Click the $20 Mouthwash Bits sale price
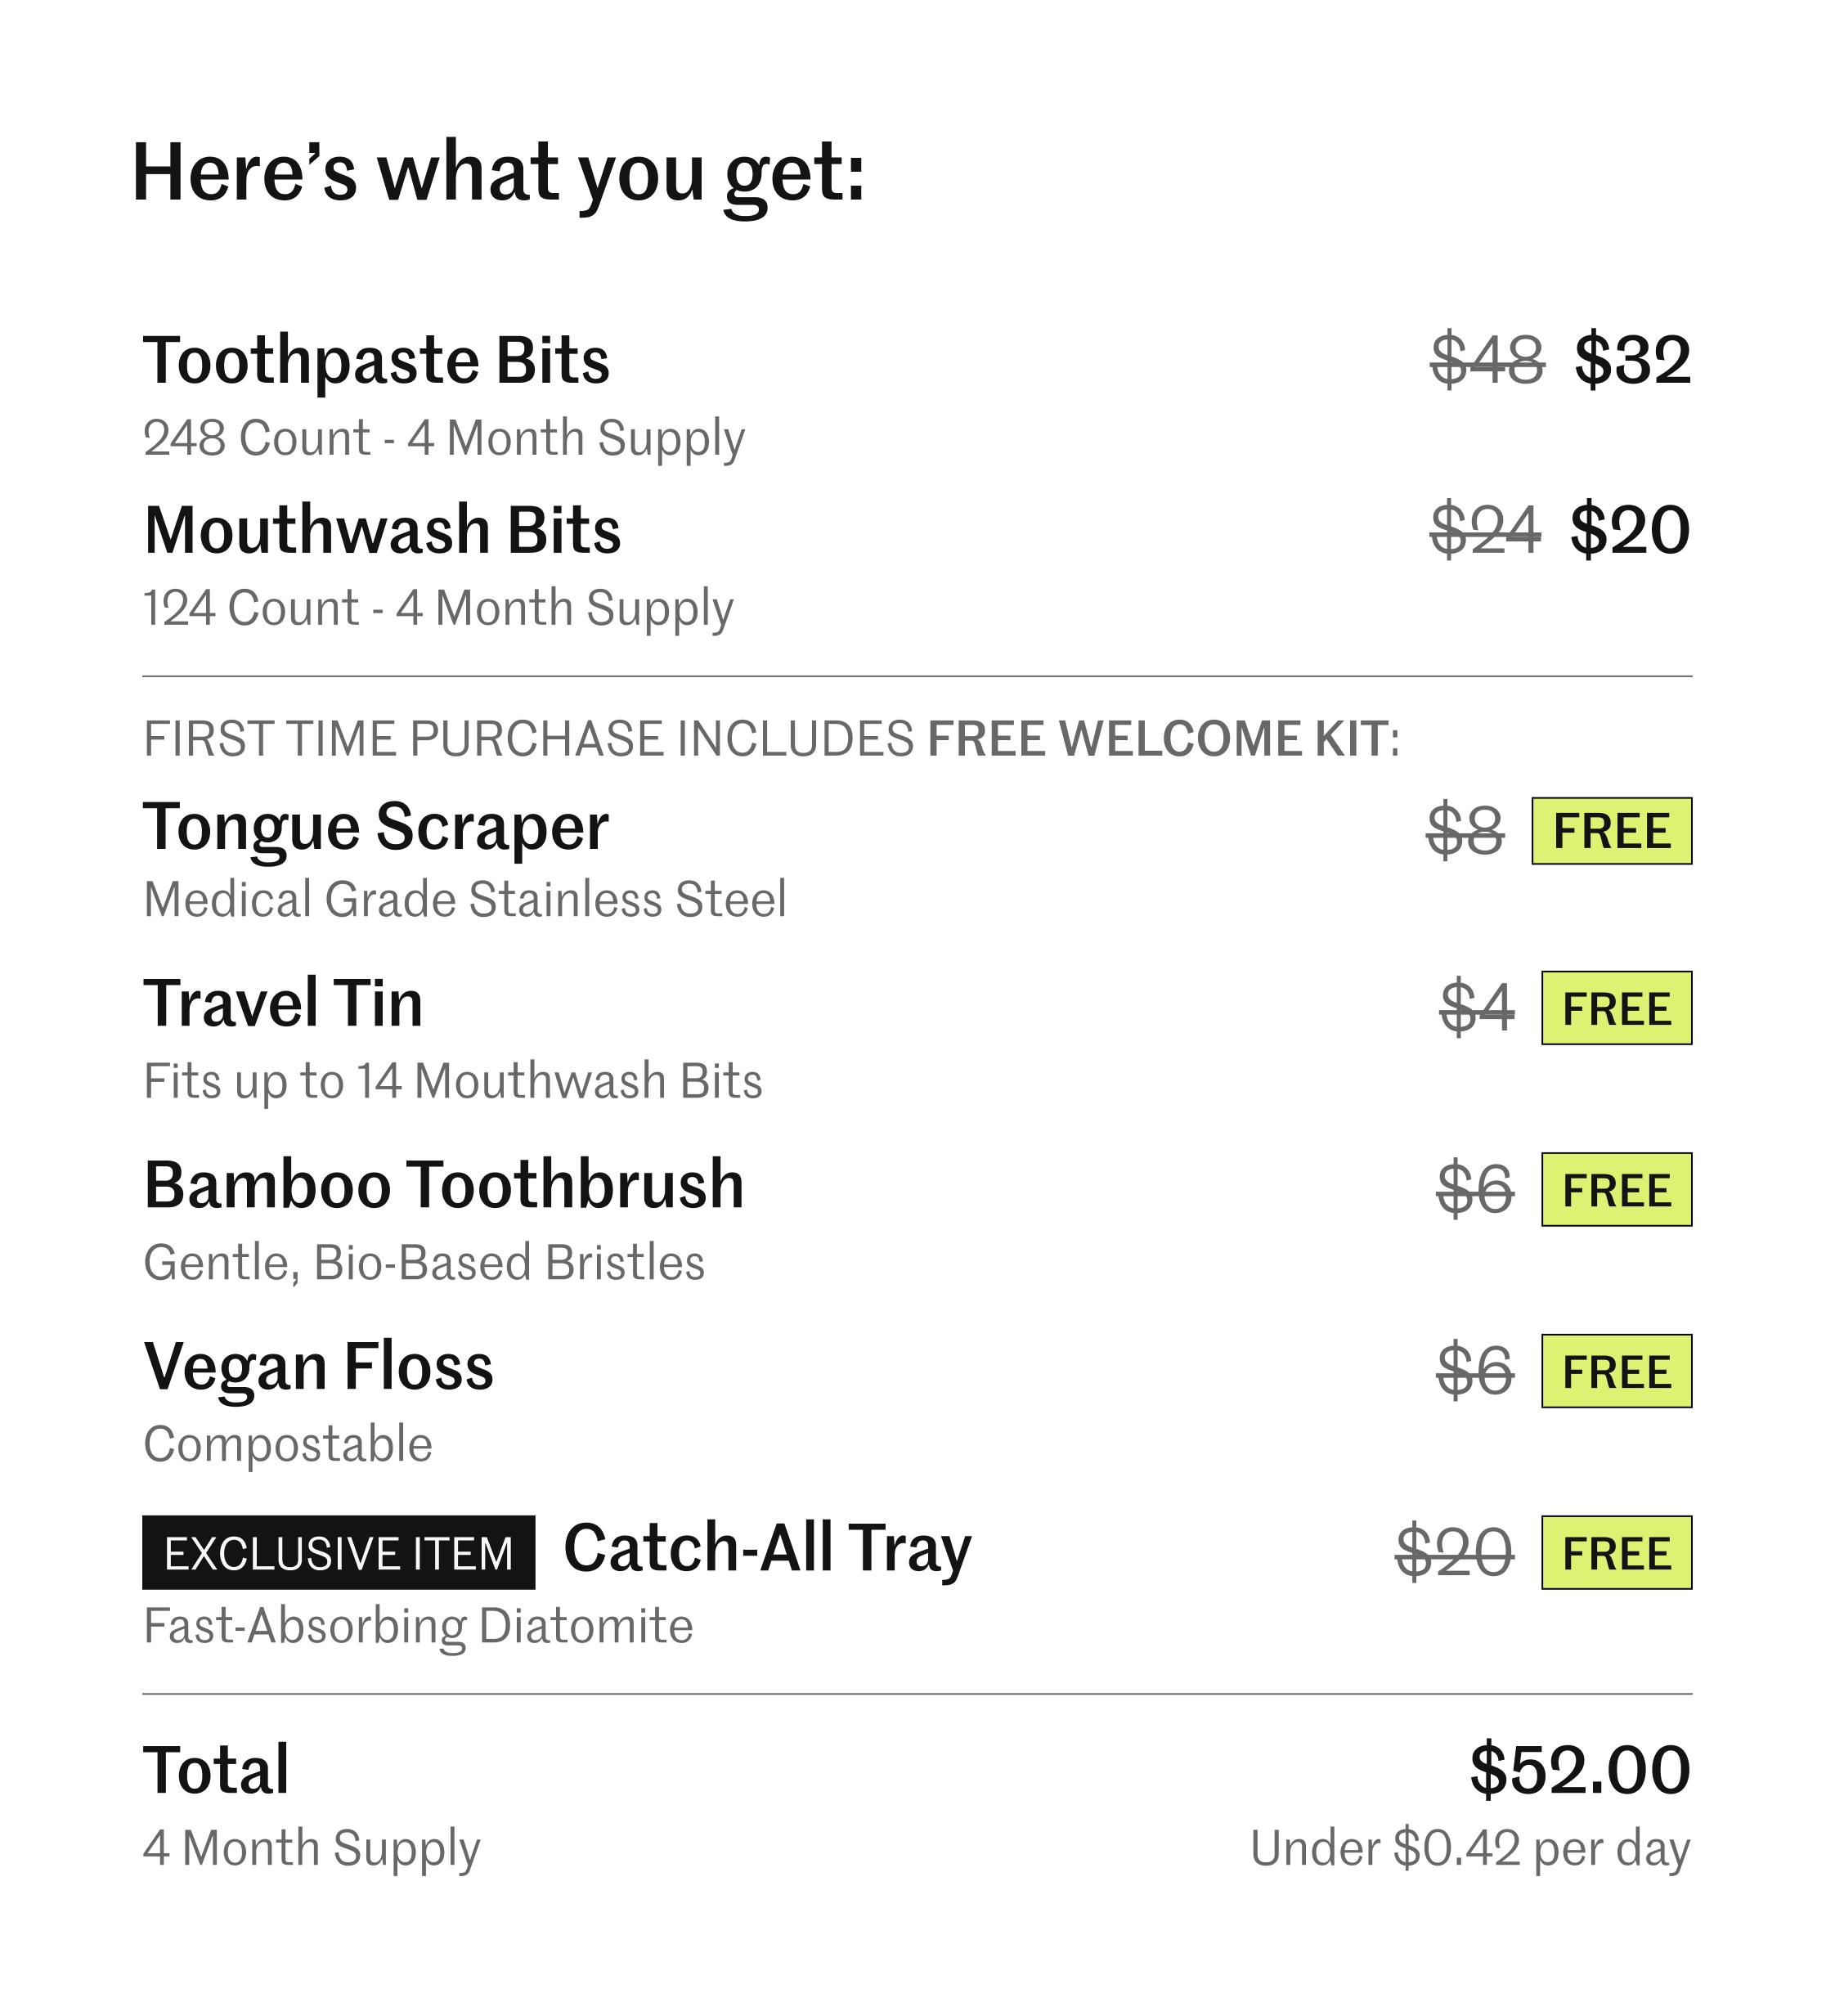Viewport: 1835px width, 2016px height. click(x=1630, y=530)
